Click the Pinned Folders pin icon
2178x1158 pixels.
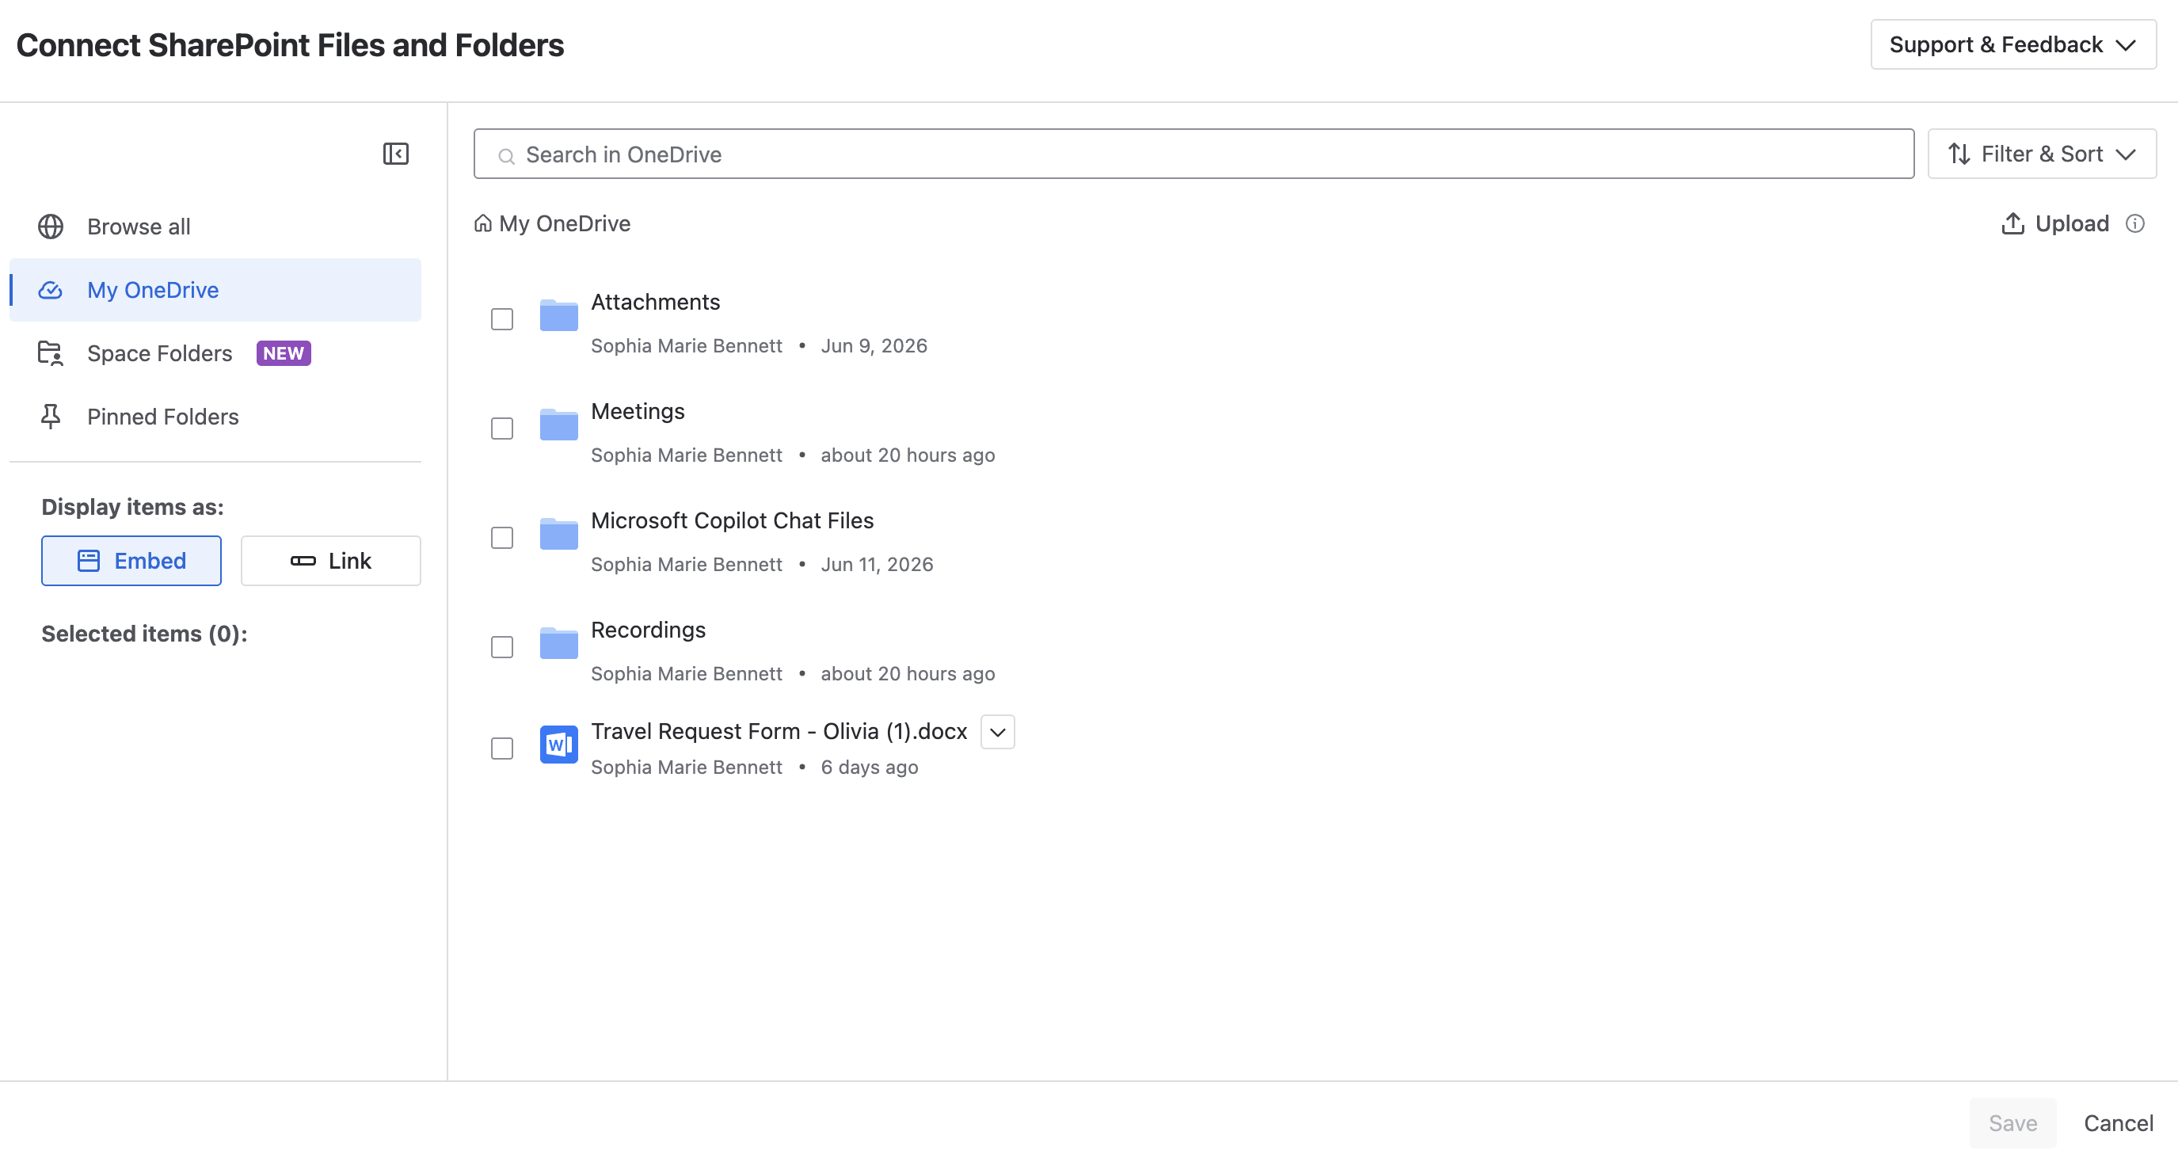click(51, 417)
